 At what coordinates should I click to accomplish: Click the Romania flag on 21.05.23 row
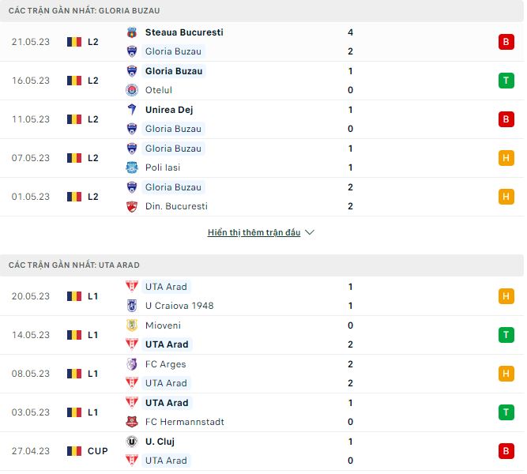coord(74,42)
